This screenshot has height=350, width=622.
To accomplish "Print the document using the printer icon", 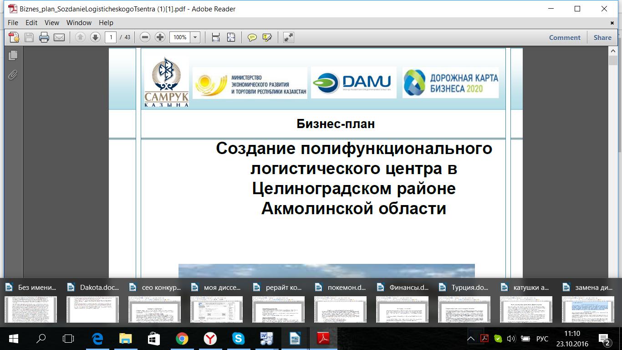I will [44, 37].
